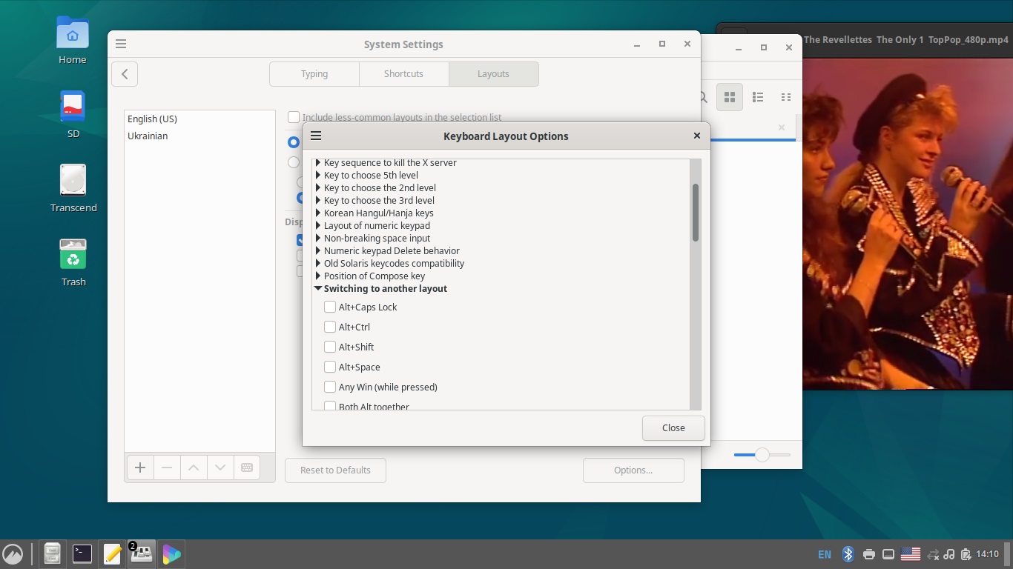This screenshot has height=569, width=1013.
Task: Click the Options... button
Action: tap(633, 470)
